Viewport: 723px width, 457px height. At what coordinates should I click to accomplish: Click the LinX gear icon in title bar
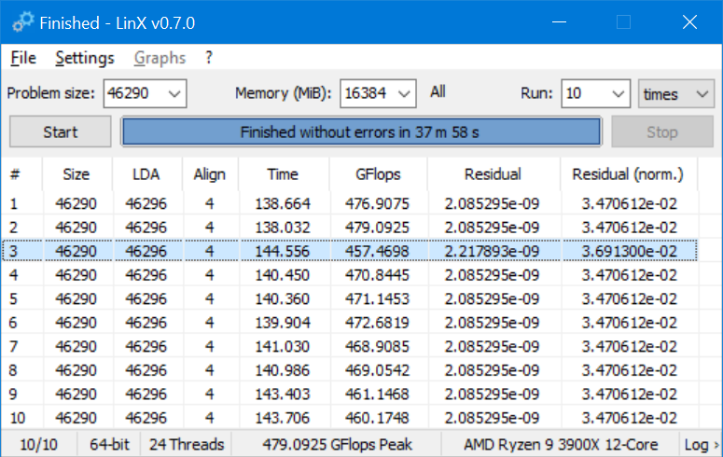[23, 22]
